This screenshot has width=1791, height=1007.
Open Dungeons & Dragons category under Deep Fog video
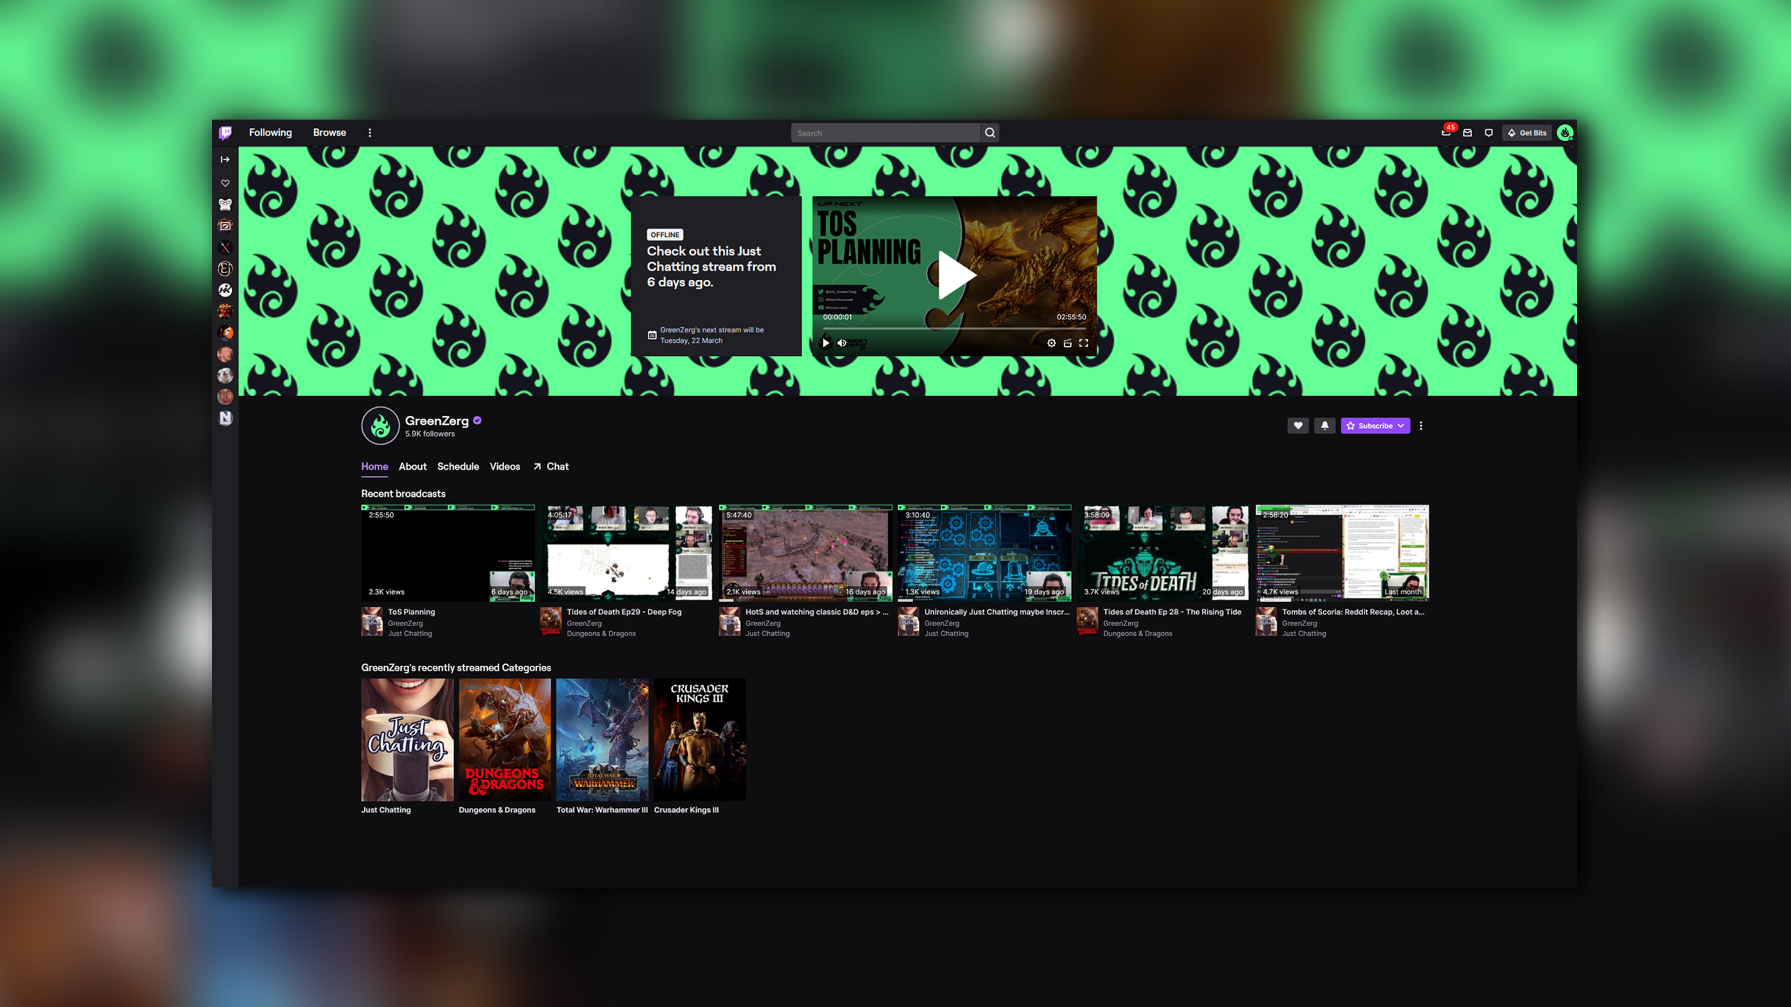601,633
